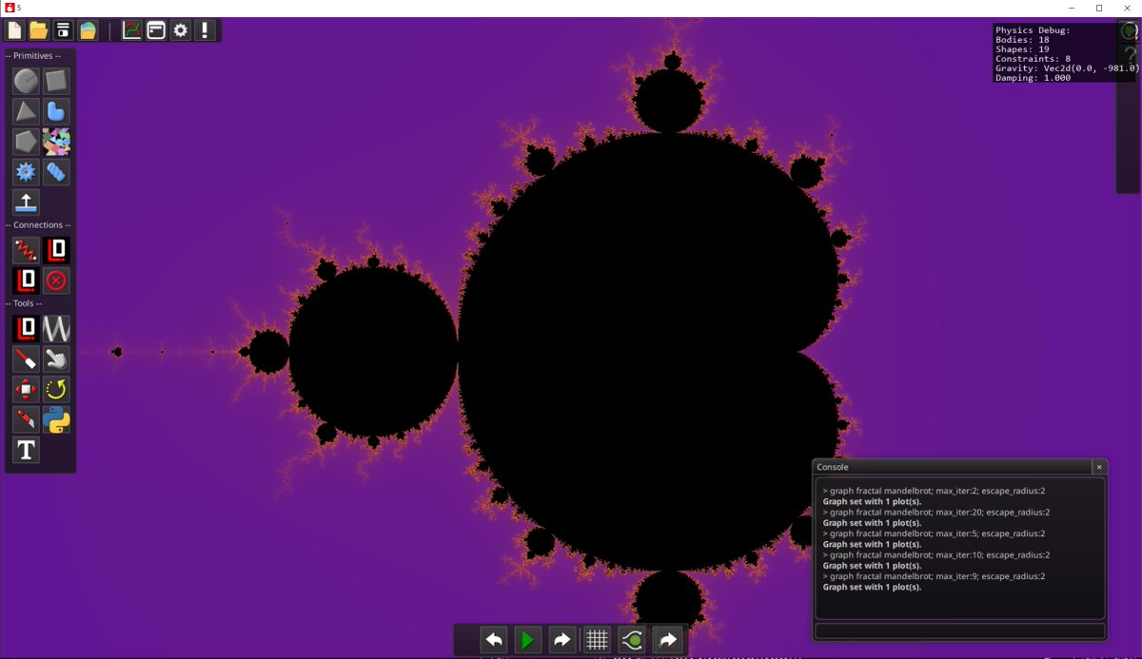Toggle the grid display
This screenshot has height=659, width=1142.
[x=598, y=640]
